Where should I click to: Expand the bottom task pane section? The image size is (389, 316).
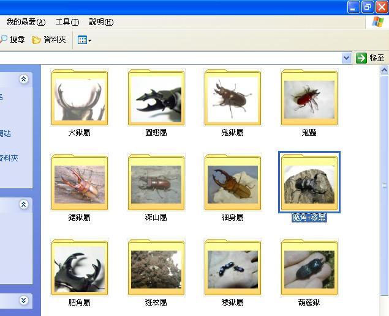coord(23,300)
